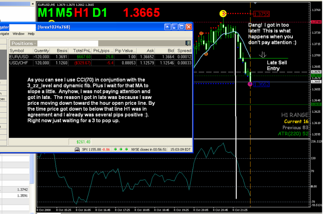Click the 1.3700 price axis label
Viewport: 323px width, 214px height.
click(316, 55)
